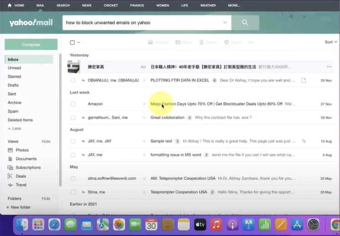The width and height of the screenshot is (340, 236).
Task: Collapse folder list with Less
Action: [14, 128]
